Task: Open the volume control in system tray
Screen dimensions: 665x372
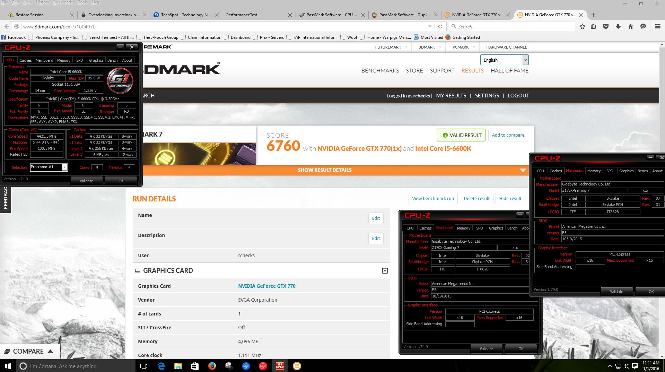Action: click(627, 366)
